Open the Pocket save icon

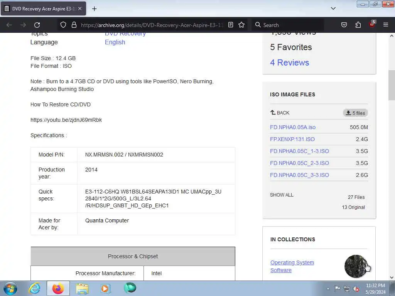point(344,25)
